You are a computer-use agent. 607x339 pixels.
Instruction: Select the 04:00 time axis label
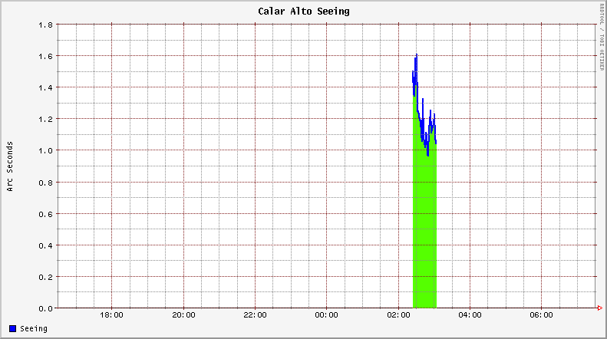click(470, 315)
